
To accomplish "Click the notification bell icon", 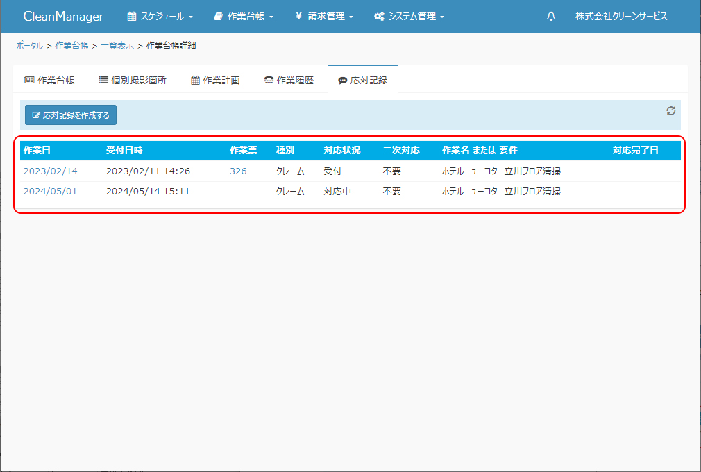I will (551, 17).
